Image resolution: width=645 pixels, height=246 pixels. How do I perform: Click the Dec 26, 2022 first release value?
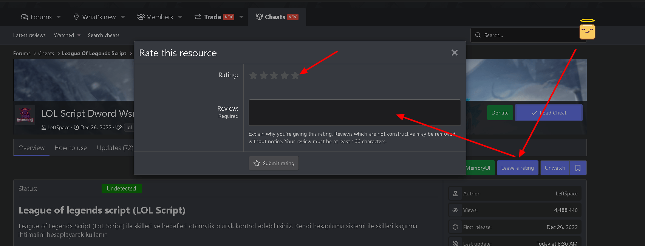[562, 227]
